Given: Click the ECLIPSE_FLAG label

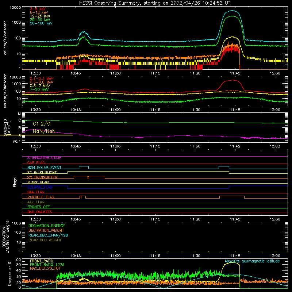Looking at the screenshot, I should pyautogui.click(x=40, y=187).
